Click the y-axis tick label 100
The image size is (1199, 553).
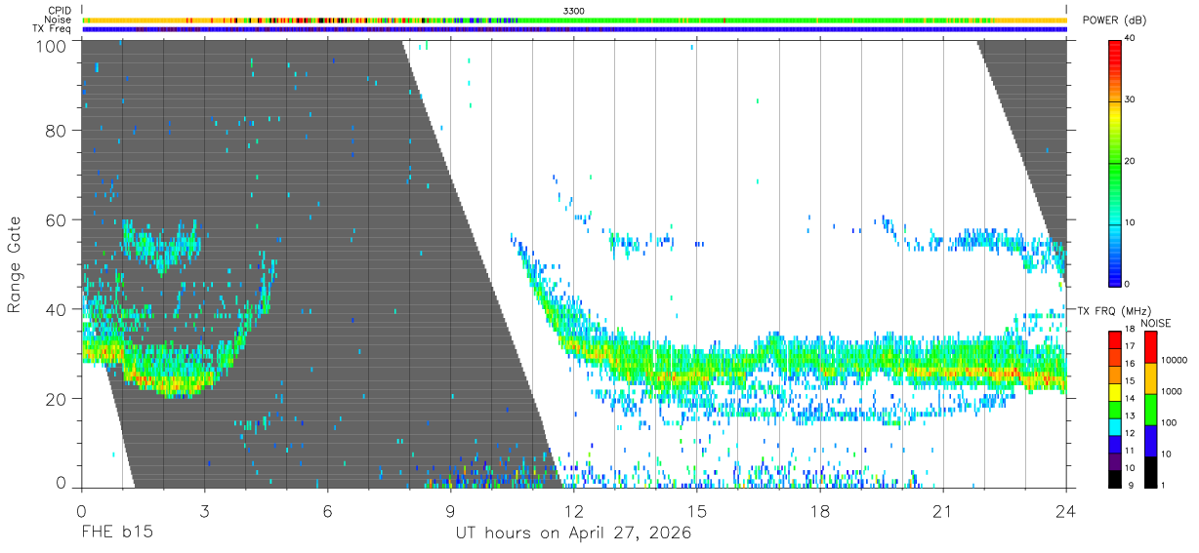[x=51, y=45]
